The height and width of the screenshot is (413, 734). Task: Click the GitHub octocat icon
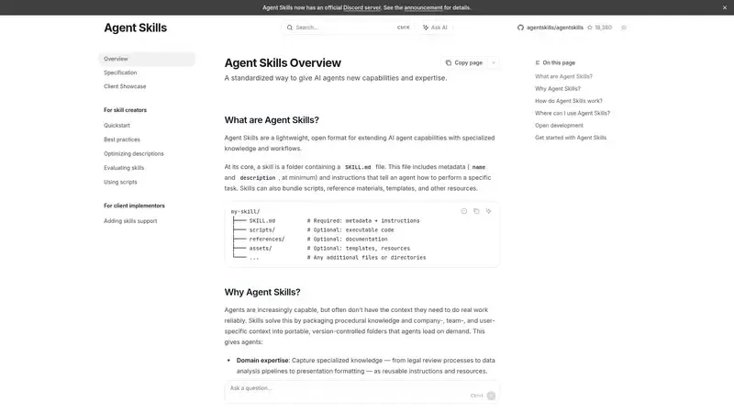tap(520, 28)
